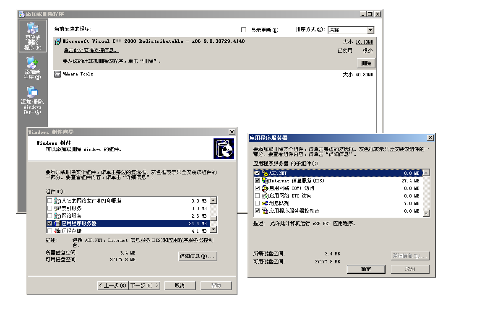This screenshot has height=317, width=482.
Task: Select the Internet 信息服务 row's 27.4 MB
Action: click(410, 181)
